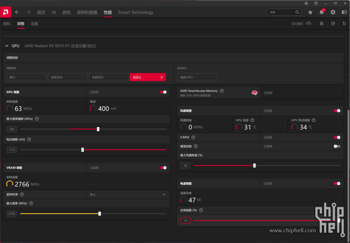The image size is (350, 243).
Task: Toggle 风扇调整 switch
Action: coord(337,111)
